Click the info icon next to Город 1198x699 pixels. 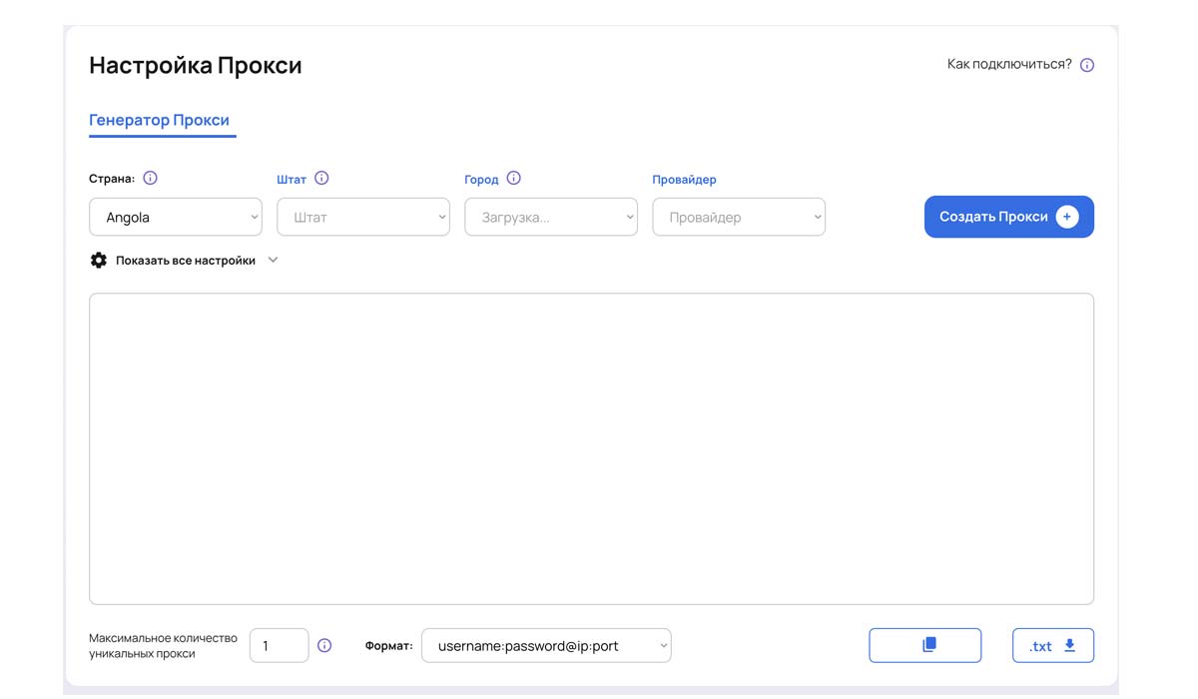pyautogui.click(x=513, y=179)
